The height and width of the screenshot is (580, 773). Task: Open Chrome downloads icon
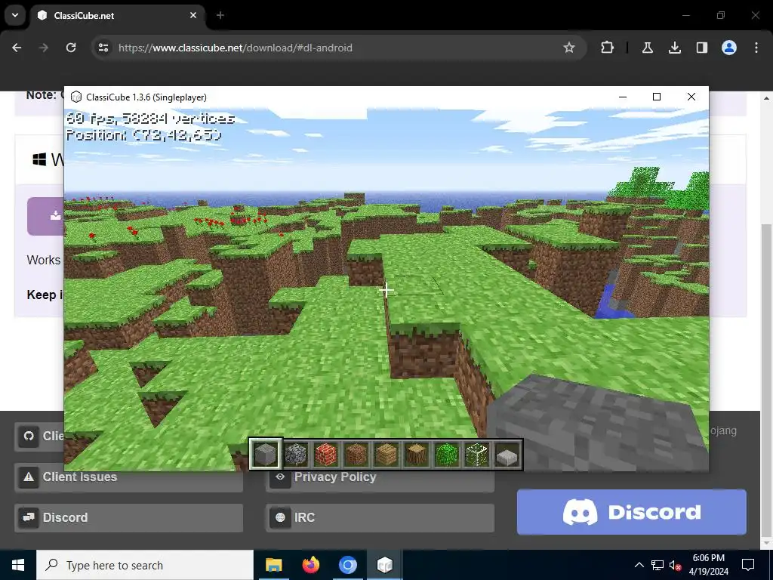click(x=674, y=48)
